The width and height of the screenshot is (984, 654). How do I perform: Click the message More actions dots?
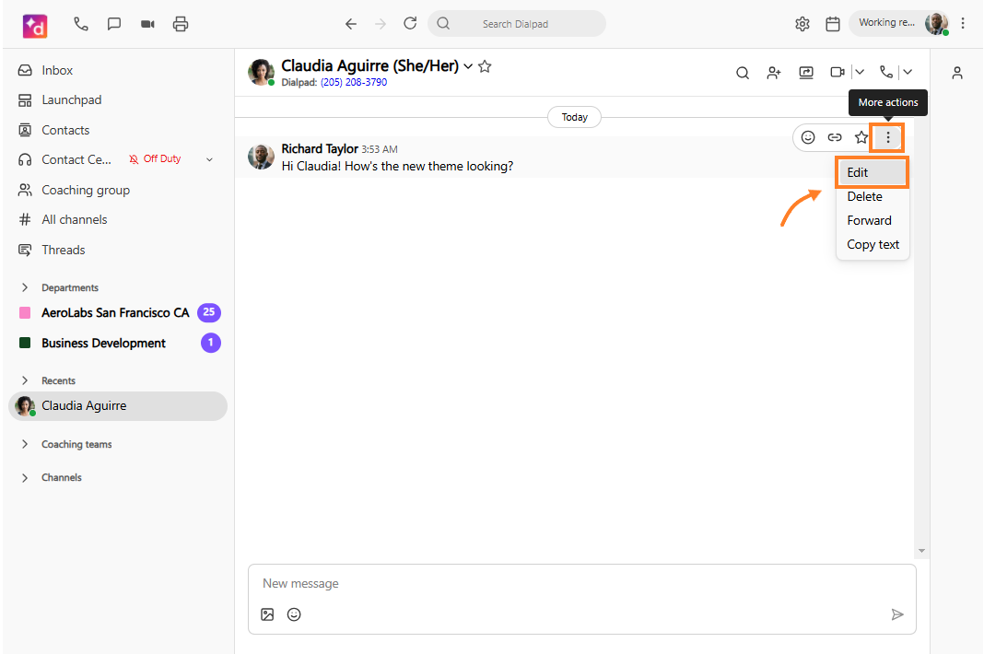(x=888, y=137)
